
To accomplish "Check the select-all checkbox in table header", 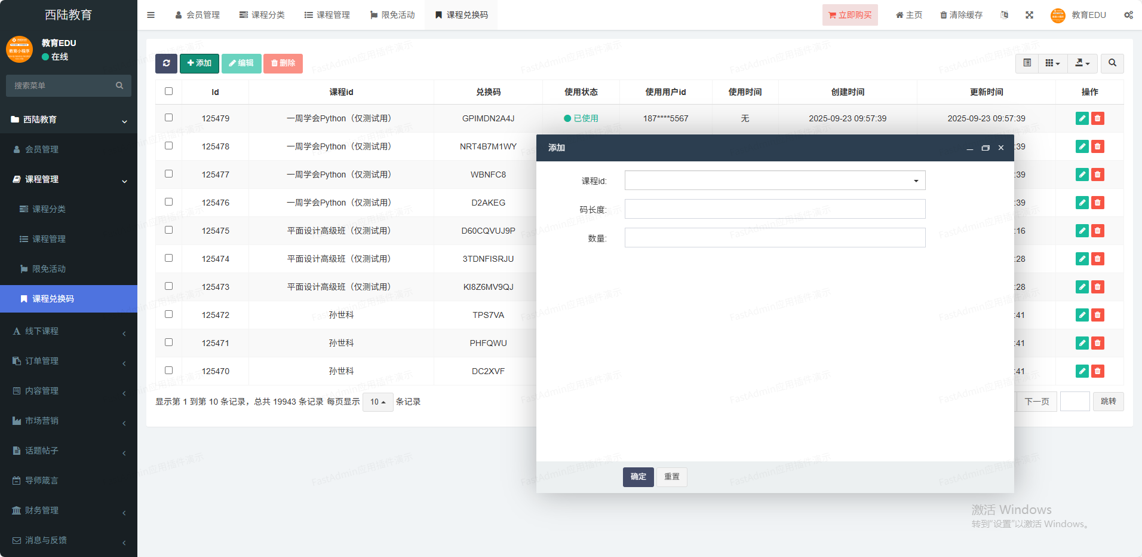I will click(168, 91).
